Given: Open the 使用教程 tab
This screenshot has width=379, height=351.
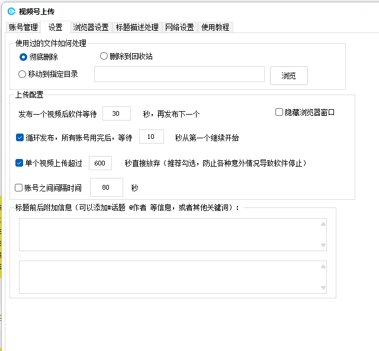Looking at the screenshot, I should 215,27.
